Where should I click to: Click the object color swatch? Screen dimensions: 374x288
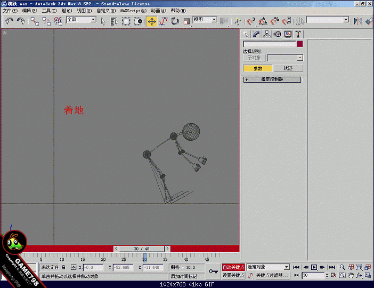300,44
